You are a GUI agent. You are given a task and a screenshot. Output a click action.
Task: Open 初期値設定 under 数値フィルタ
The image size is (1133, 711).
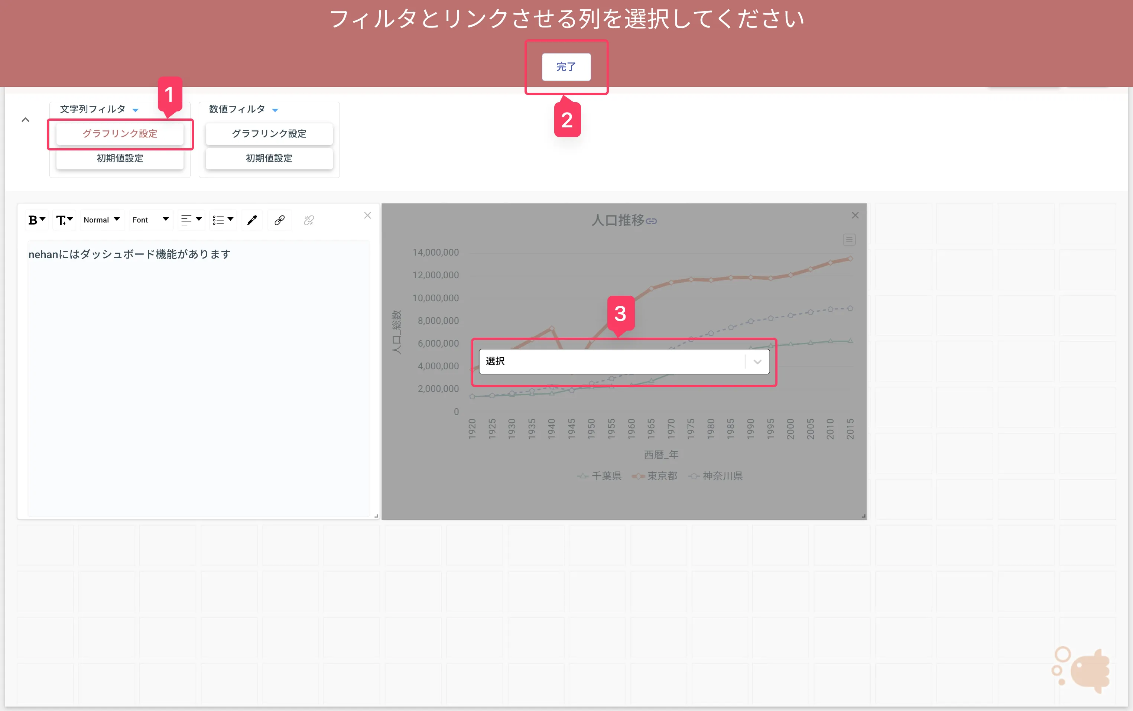click(269, 159)
